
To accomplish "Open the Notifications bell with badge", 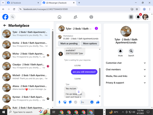I will point(138,17).
